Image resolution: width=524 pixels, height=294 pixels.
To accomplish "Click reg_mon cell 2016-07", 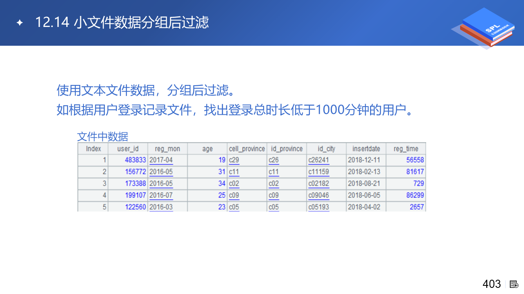I will pyautogui.click(x=167, y=196).
